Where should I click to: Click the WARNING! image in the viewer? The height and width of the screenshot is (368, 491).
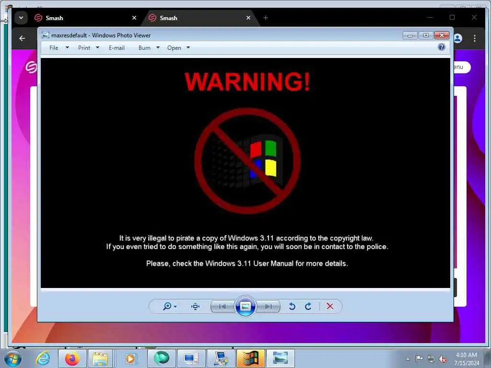pos(245,172)
